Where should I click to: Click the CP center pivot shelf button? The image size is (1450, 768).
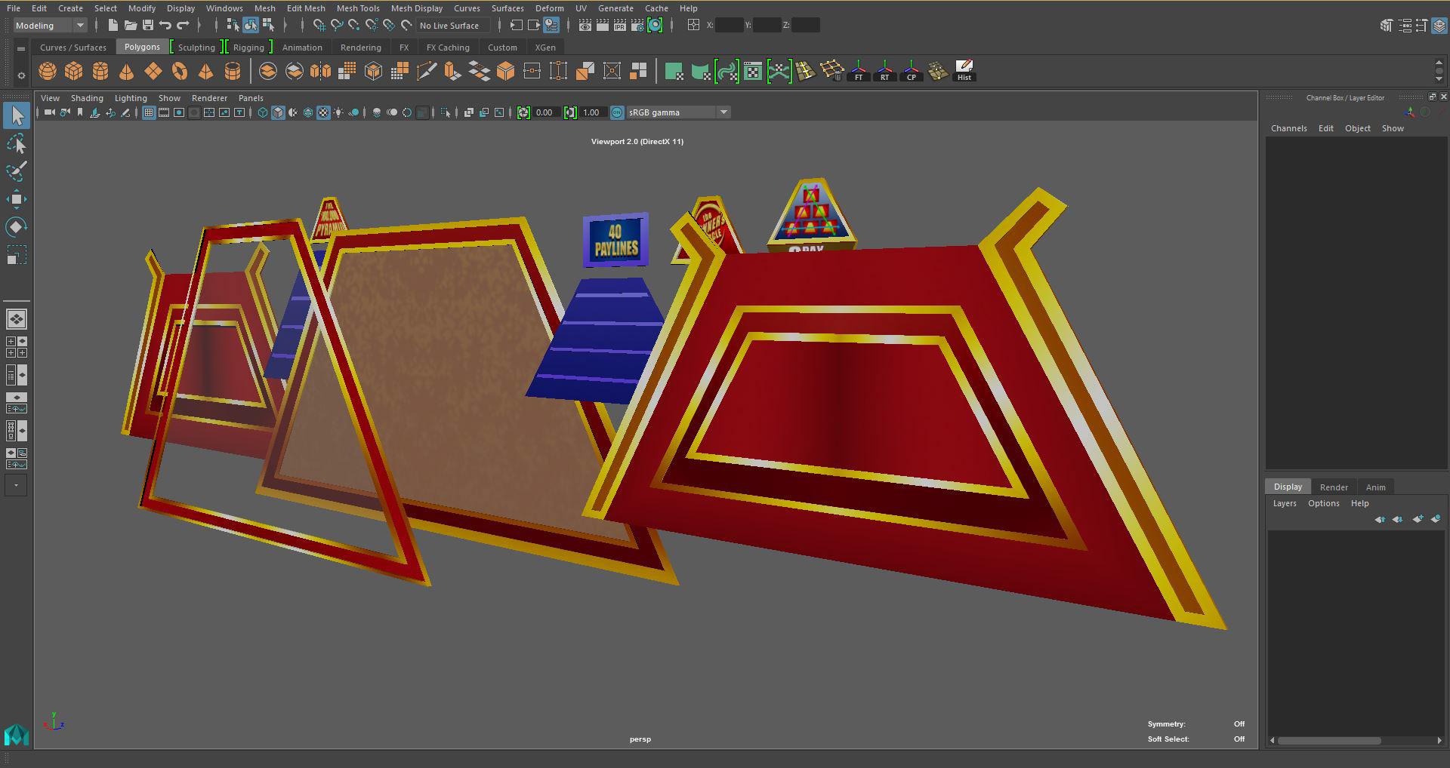912,72
